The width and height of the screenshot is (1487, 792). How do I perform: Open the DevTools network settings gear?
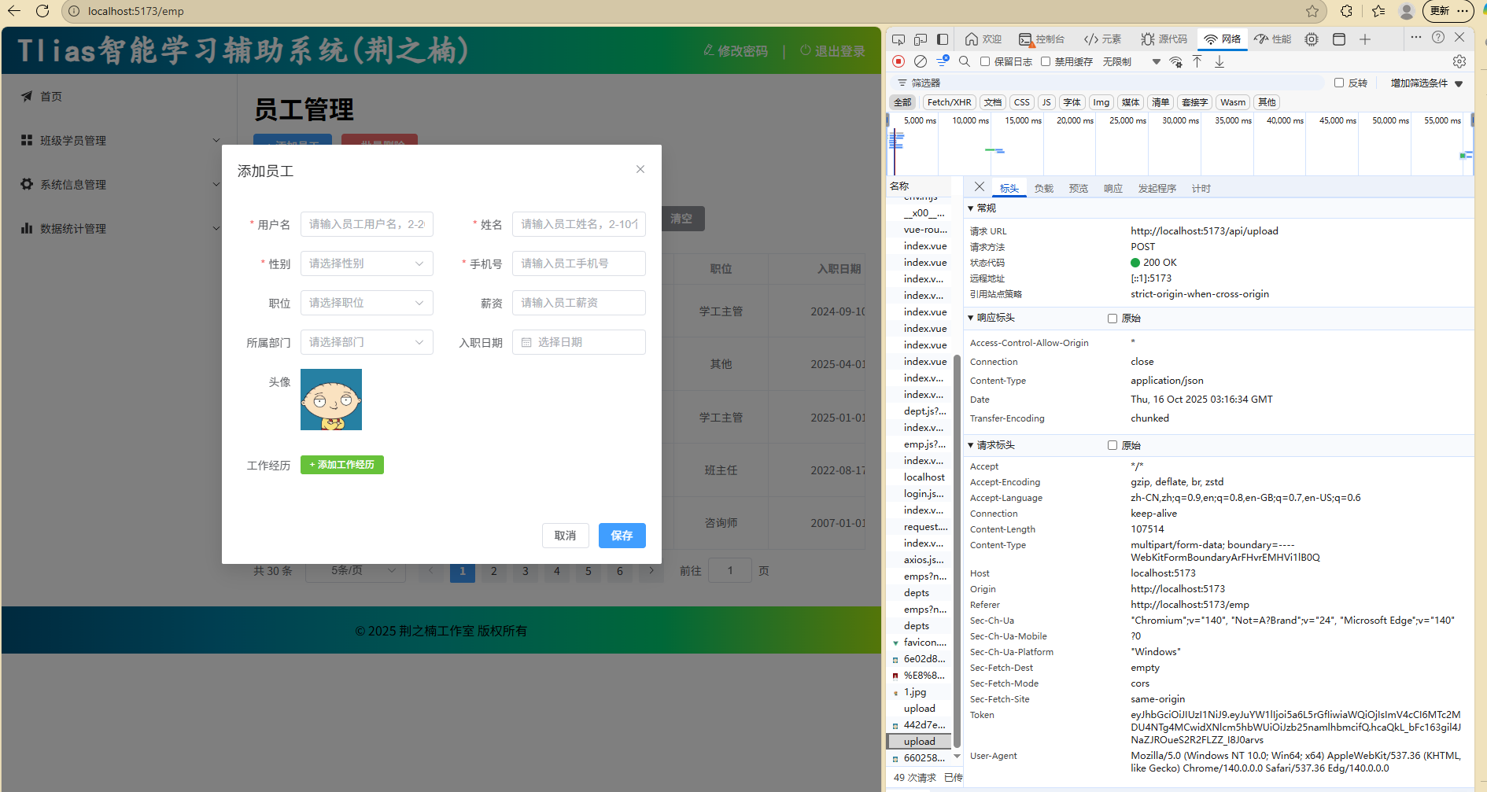1459,61
